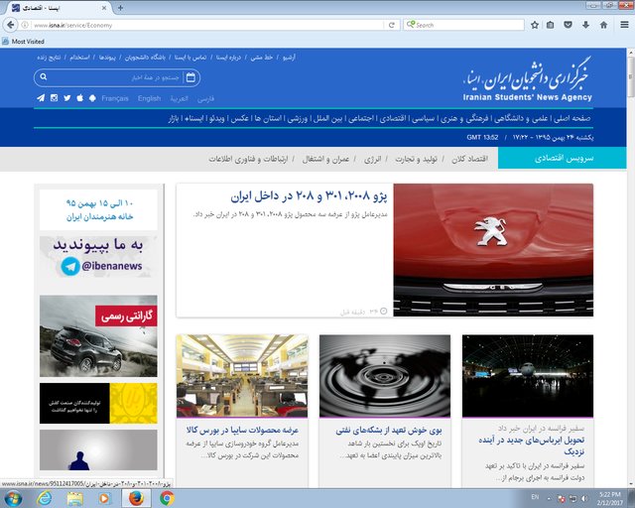Select the اقتصاد کلان sub-section tab
Viewport: 635px width, 508px height.
469,159
